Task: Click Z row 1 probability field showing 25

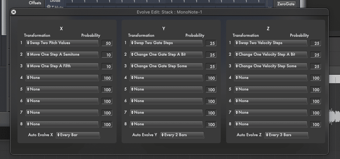Action: coord(316,43)
